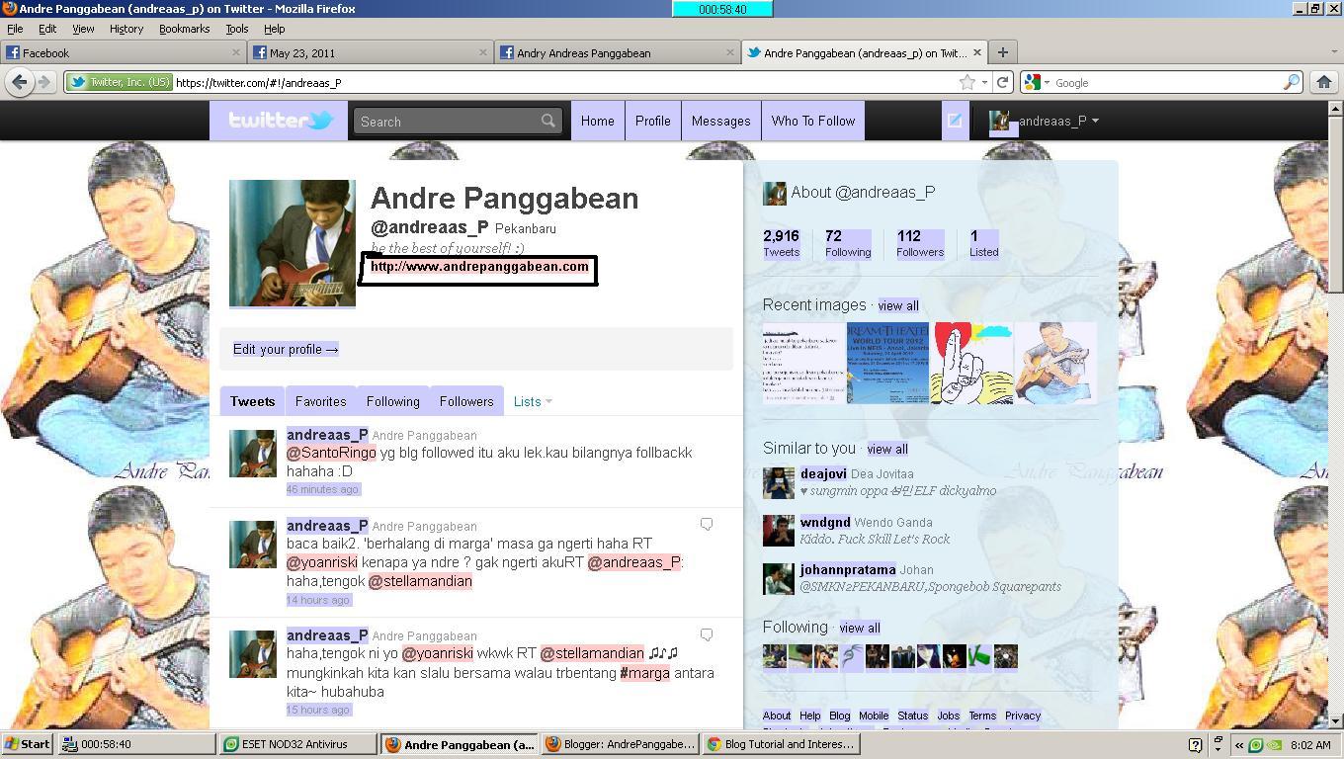
Task: Open ESET NOD32 Antivirus taskbar item
Action: [298, 744]
